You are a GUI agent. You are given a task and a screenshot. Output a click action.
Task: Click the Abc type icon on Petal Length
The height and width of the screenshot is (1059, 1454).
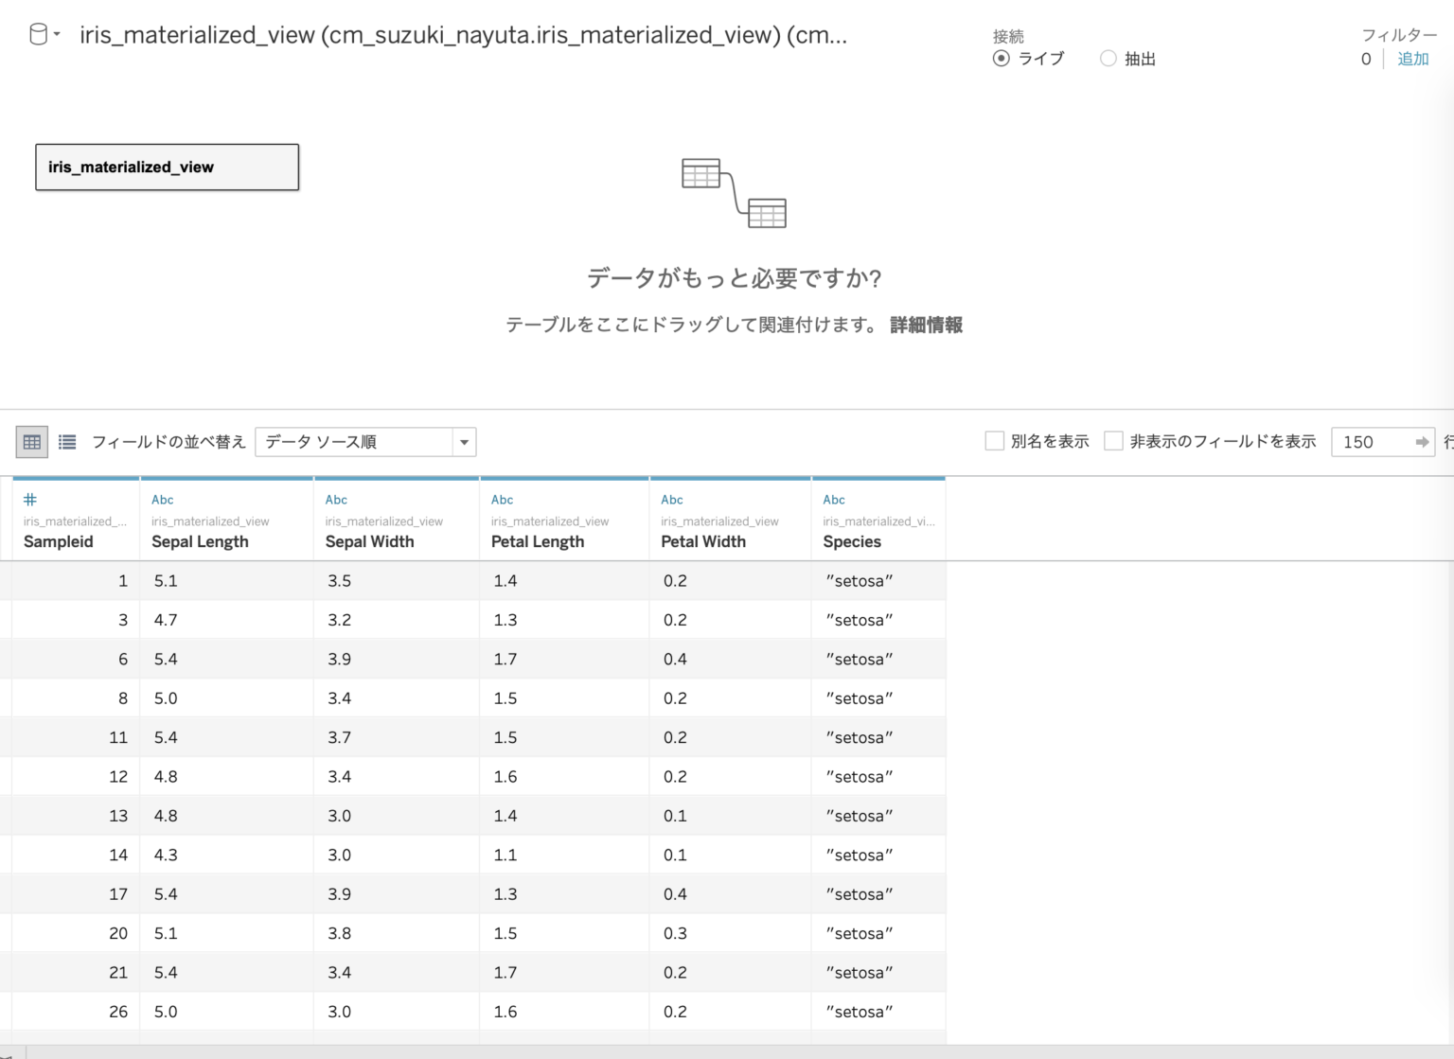point(501,499)
